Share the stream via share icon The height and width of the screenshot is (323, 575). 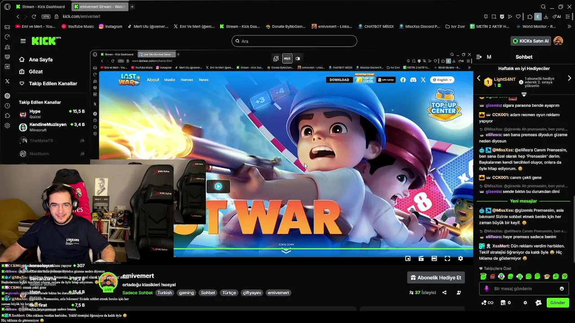[x=444, y=292]
